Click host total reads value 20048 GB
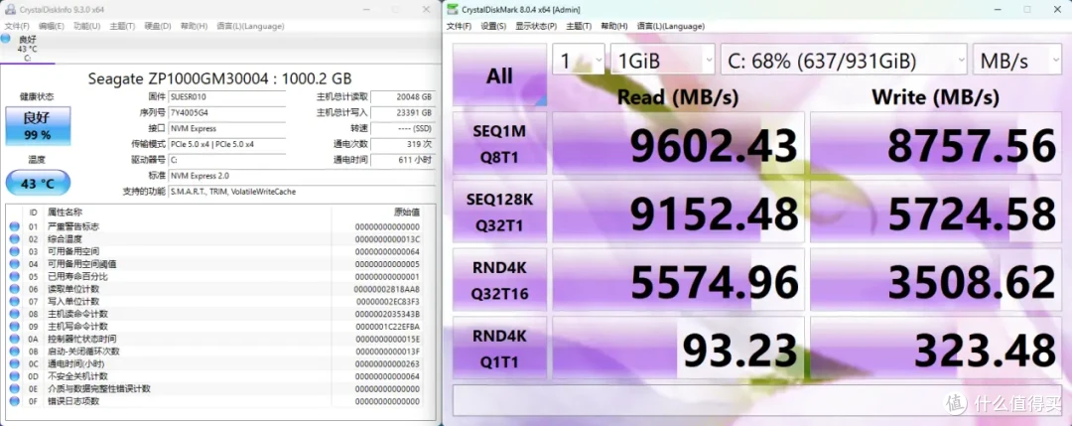This screenshot has height=426, width=1072. 403,97
